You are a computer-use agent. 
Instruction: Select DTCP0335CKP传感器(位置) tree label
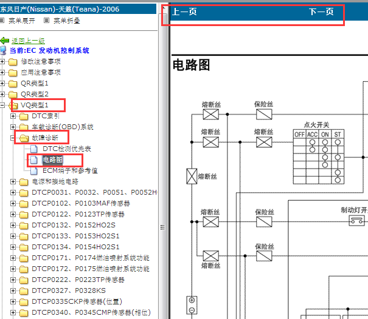tap(77, 301)
